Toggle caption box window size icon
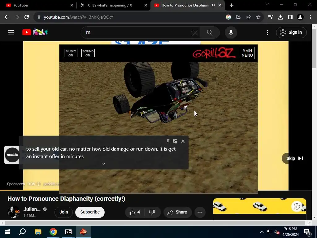 click(x=175, y=141)
